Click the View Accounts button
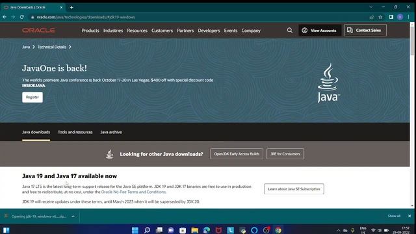 tap(320, 31)
